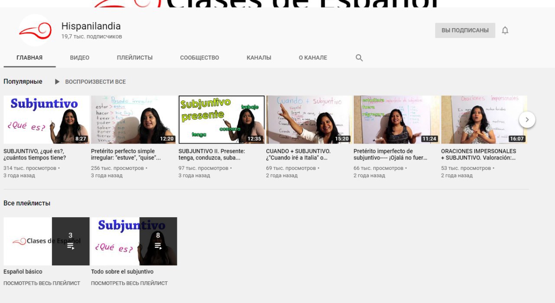Open the Subjuntivo presente video thumbnail
555x303 pixels.
[222, 120]
